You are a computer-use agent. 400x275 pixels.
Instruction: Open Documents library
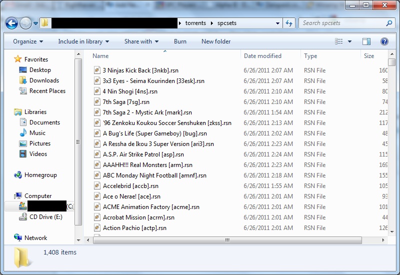(x=44, y=122)
